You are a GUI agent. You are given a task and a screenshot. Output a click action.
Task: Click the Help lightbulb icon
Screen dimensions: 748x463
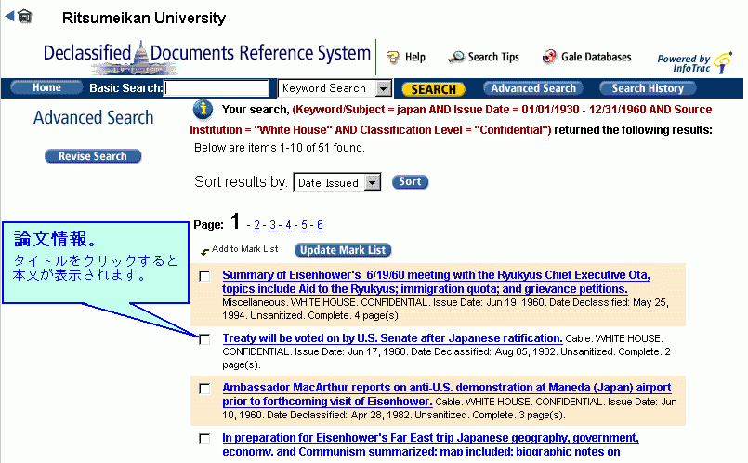[x=393, y=58]
